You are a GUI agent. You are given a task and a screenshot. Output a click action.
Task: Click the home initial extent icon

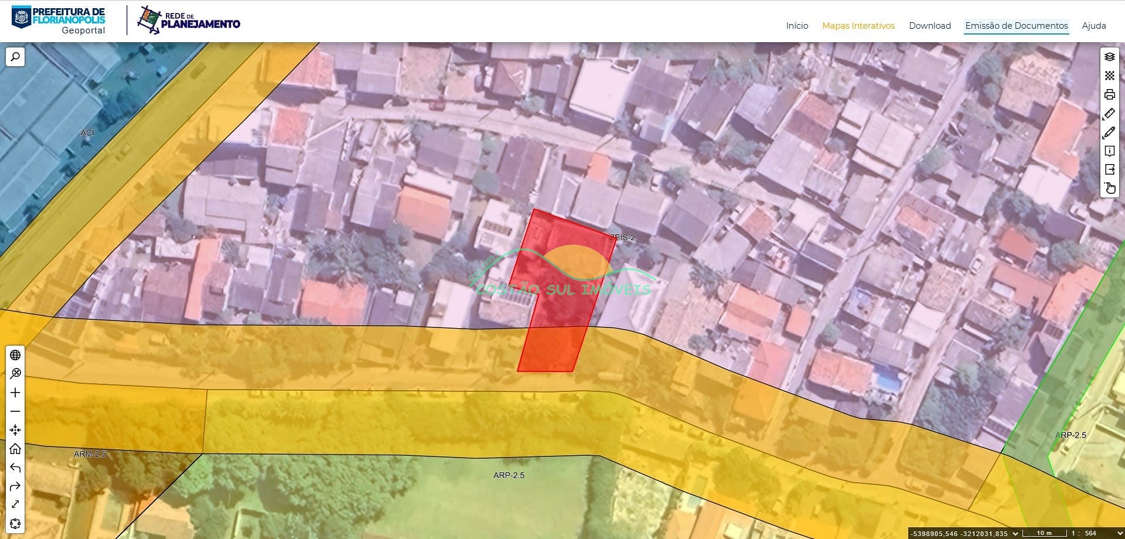pos(15,449)
